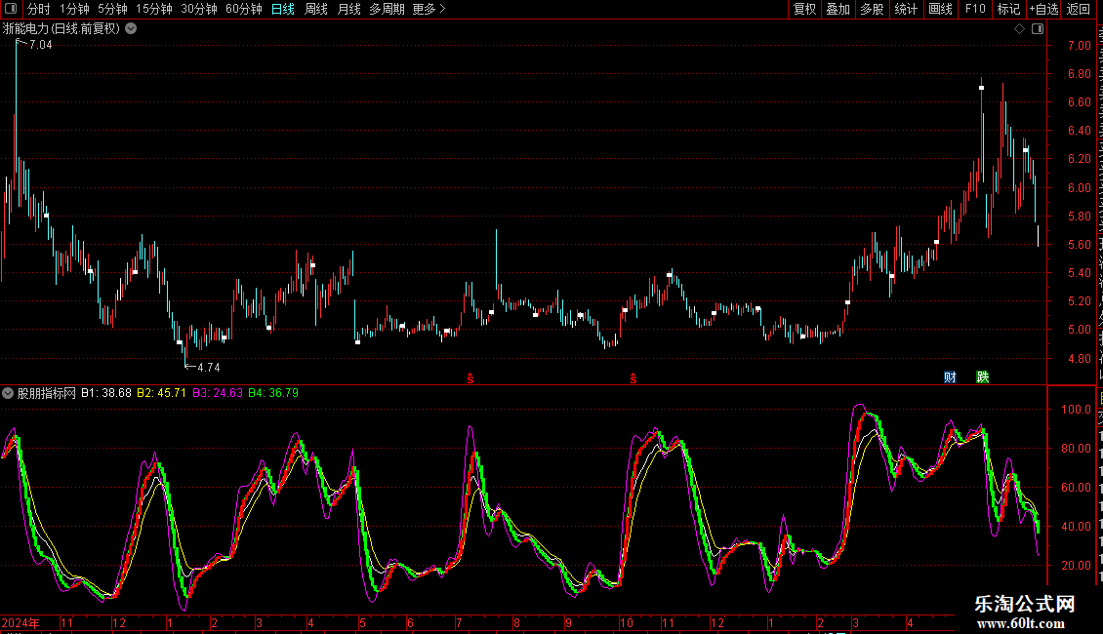This screenshot has width=1103, height=634.
Task: Open 多周期 multi-period view
Action: (x=387, y=9)
